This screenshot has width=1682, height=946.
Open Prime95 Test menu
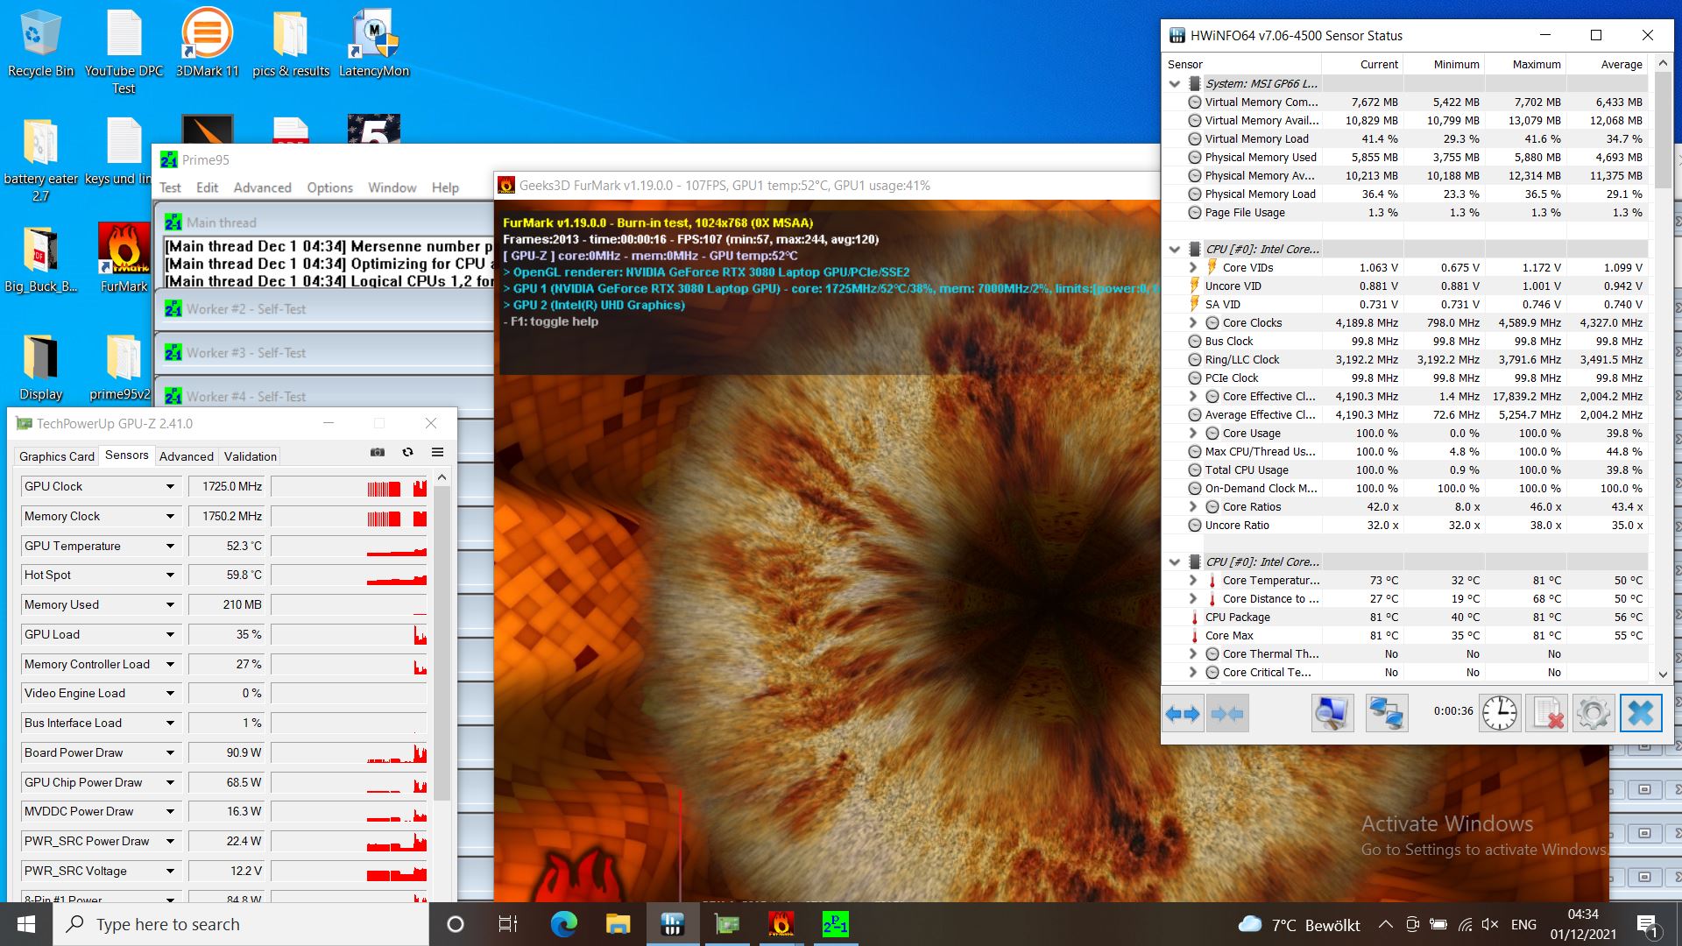(170, 187)
